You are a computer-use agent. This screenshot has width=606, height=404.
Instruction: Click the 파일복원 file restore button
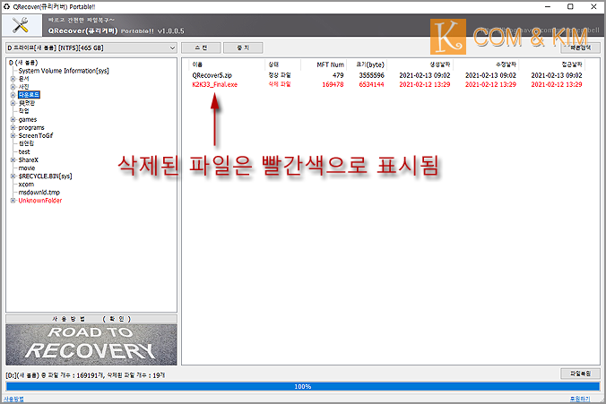click(580, 374)
